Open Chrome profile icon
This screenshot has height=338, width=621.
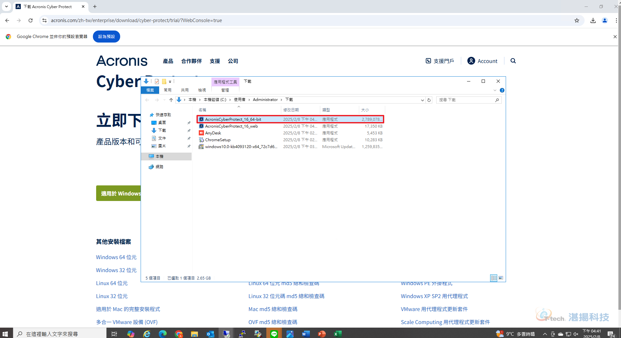point(605,20)
